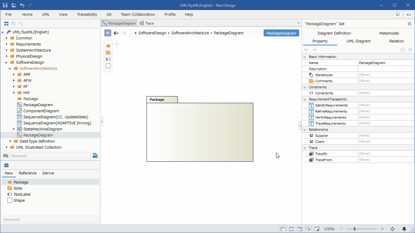Close the PackageDiagram Set inspector panel

(409, 24)
